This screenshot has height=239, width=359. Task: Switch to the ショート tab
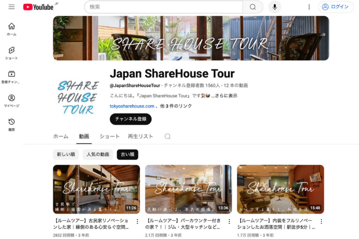point(110,136)
